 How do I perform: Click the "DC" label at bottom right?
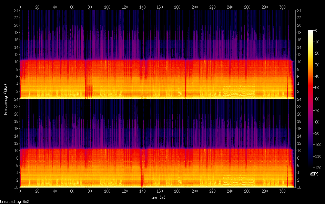coord(299,187)
